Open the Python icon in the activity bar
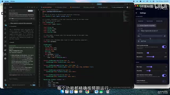 (x=5, y=59)
